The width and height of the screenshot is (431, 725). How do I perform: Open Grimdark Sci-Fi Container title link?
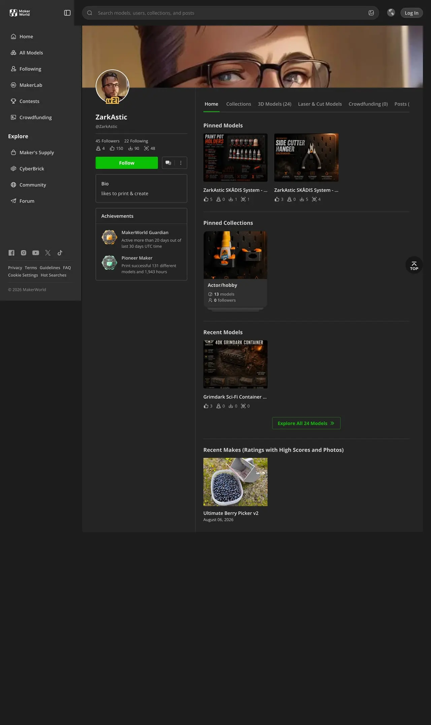coord(235,397)
